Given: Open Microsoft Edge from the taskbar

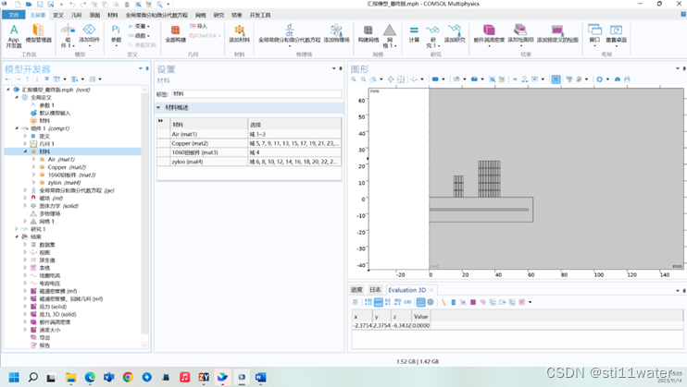Looking at the screenshot, I should pyautogui.click(x=90, y=378).
